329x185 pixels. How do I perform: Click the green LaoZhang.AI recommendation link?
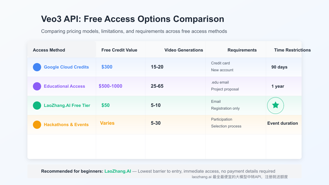coord(118,171)
